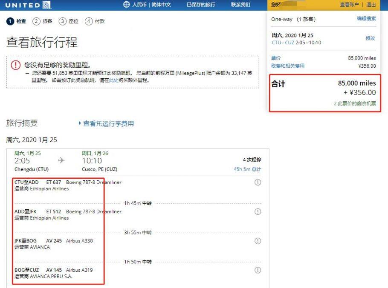Click the 周六, 2020 1月 25 date in the sidebar
The image size is (388, 288).
292,35
